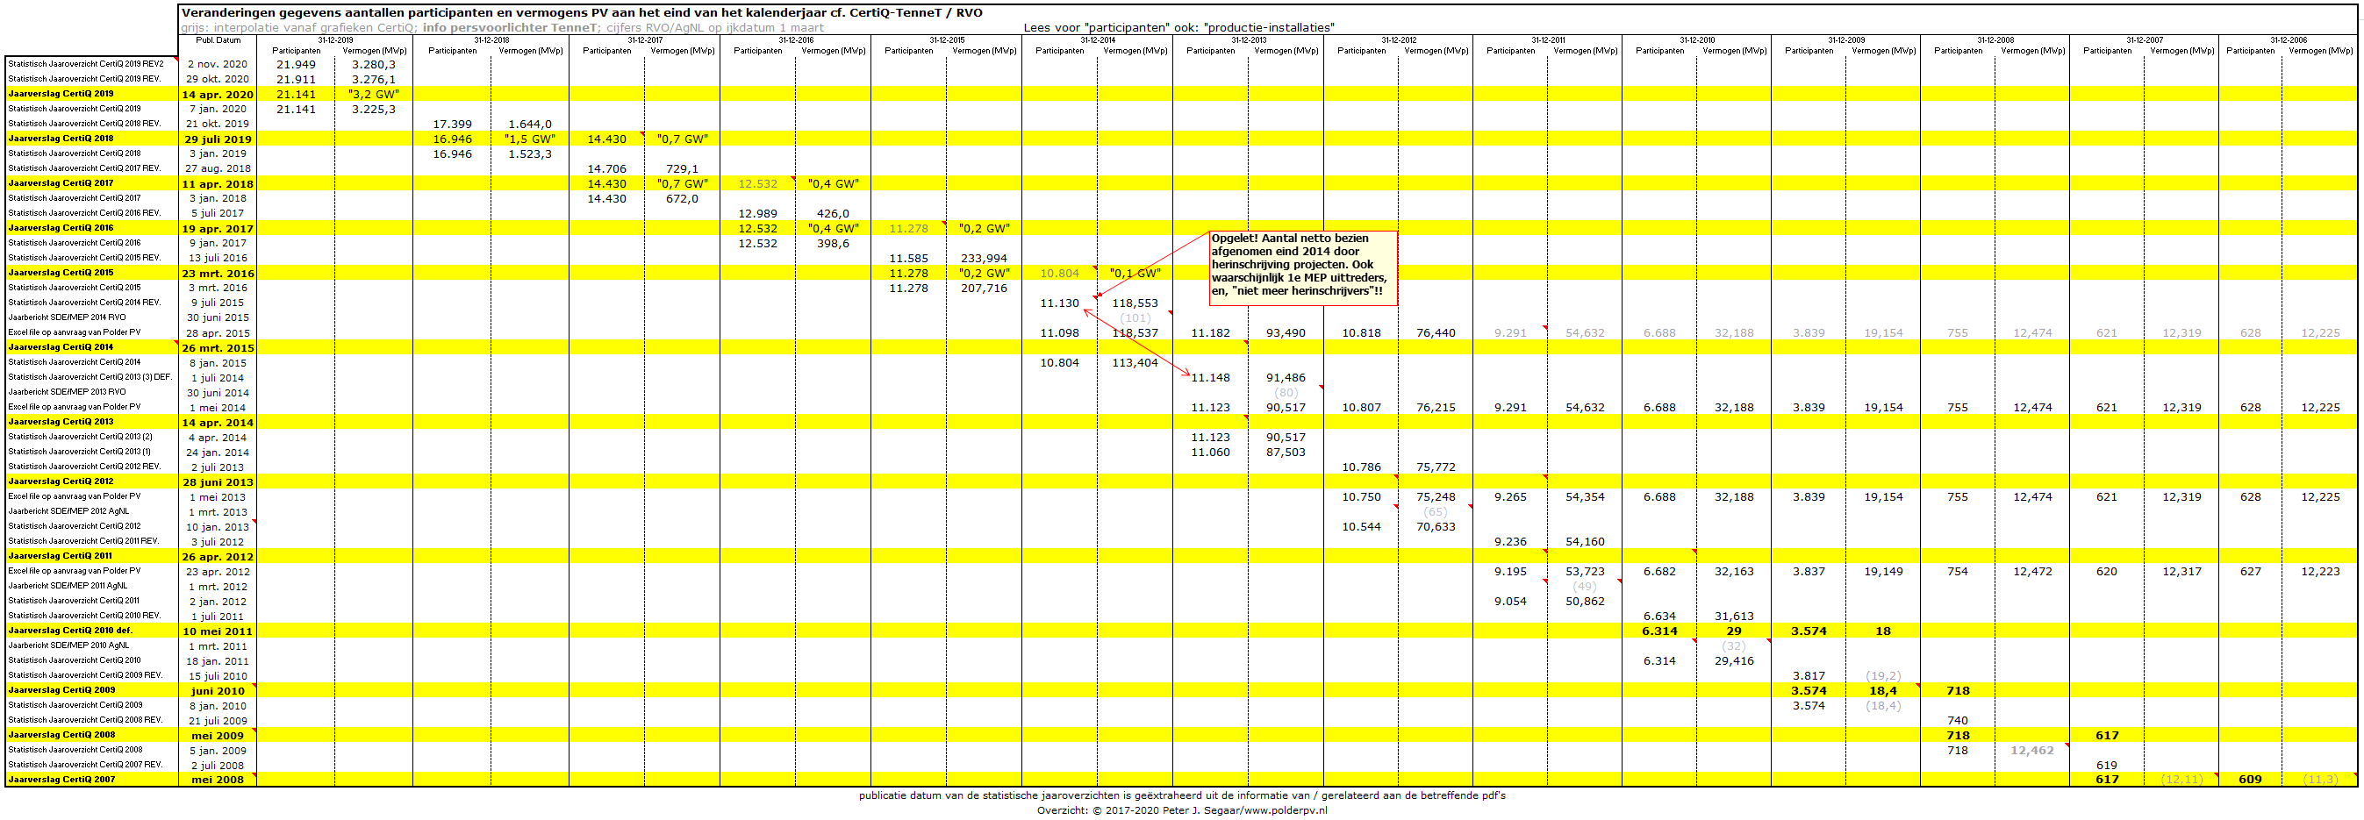Select the cell with value 21.949
This screenshot has width=2364, height=820.
296,64
